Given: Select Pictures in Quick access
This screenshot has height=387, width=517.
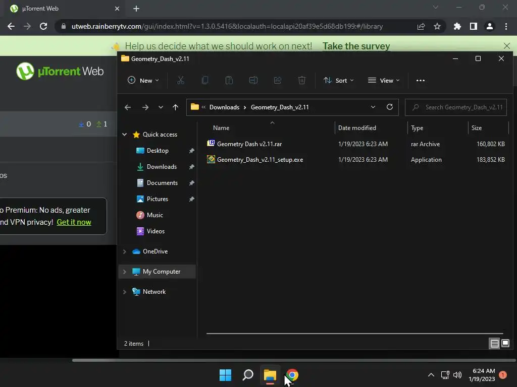Looking at the screenshot, I should [158, 199].
